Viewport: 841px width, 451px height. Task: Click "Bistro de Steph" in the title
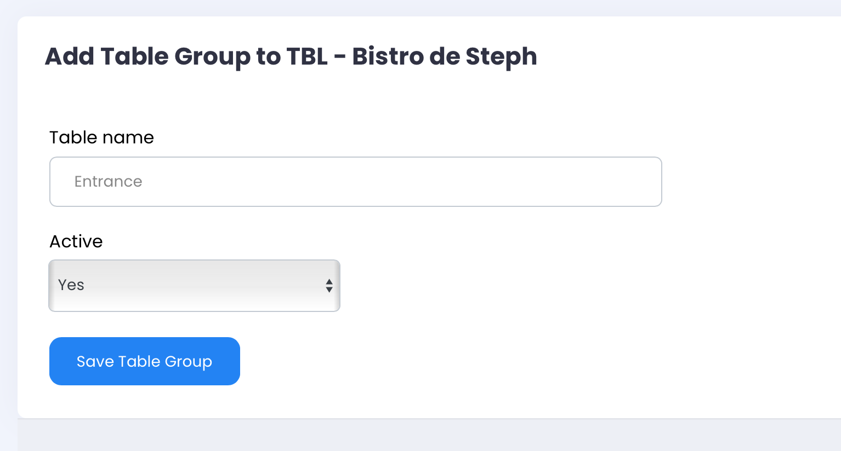point(444,56)
